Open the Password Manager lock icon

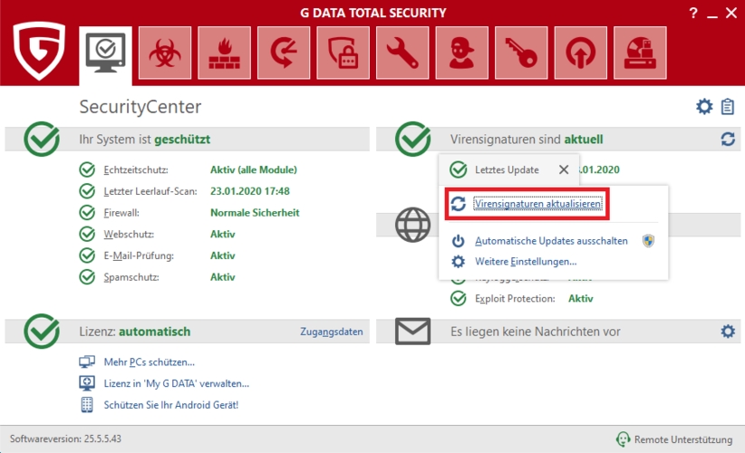pos(343,53)
